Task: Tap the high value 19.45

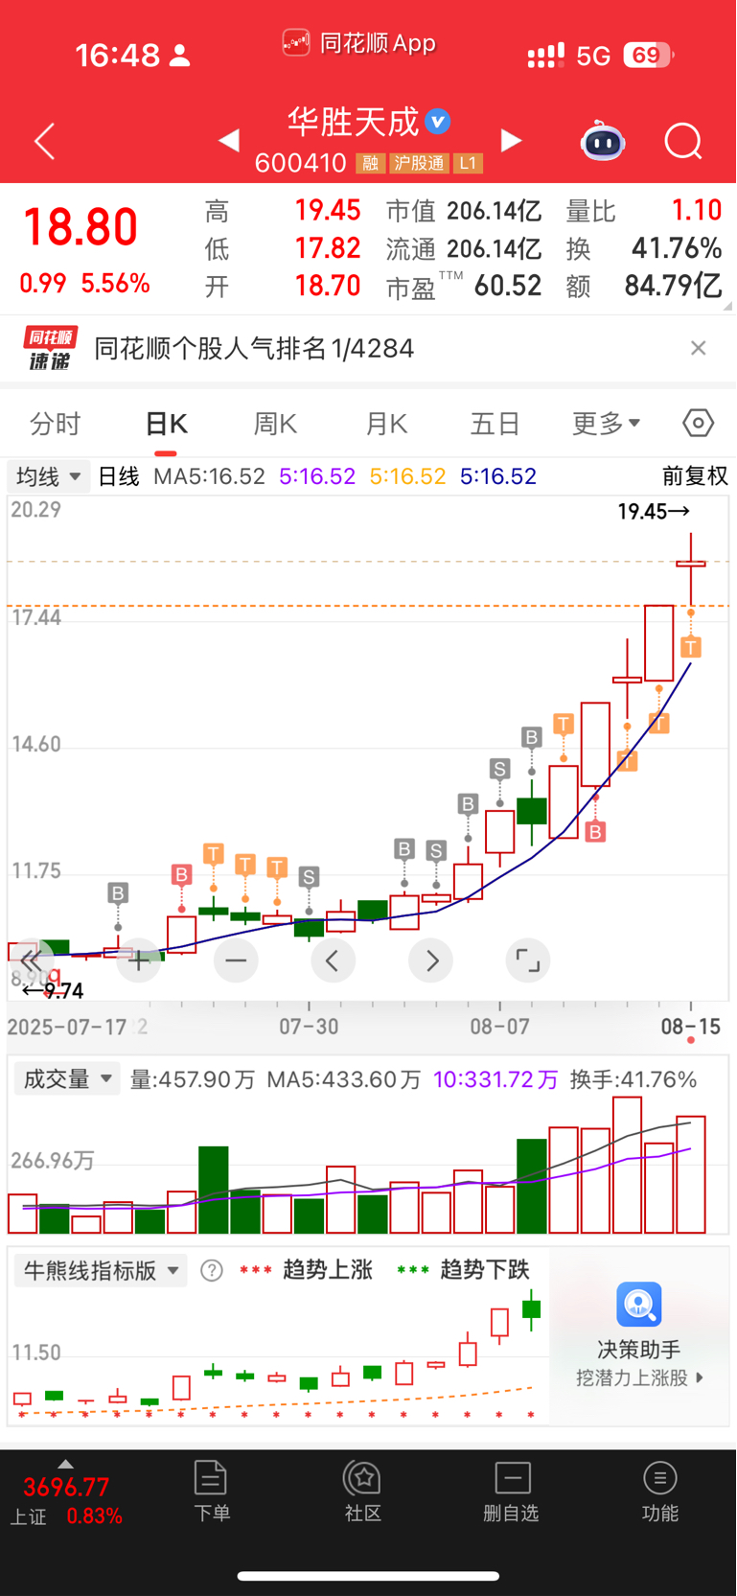Action: coord(328,210)
